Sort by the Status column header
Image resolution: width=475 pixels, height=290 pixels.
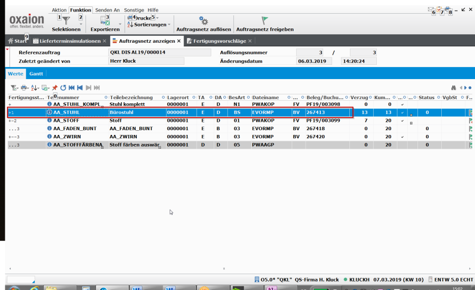click(x=426, y=98)
